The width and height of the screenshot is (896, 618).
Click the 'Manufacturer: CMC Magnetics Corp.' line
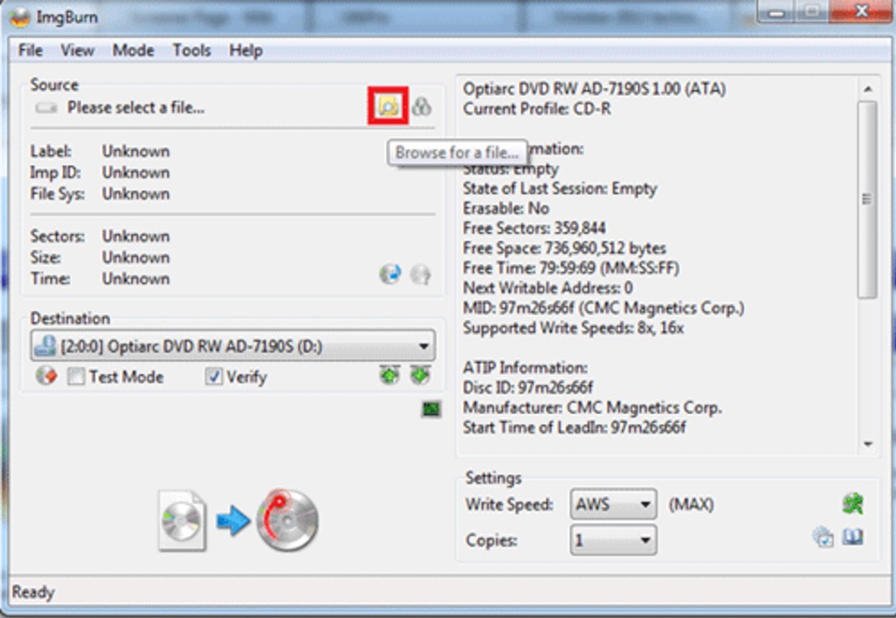point(592,407)
